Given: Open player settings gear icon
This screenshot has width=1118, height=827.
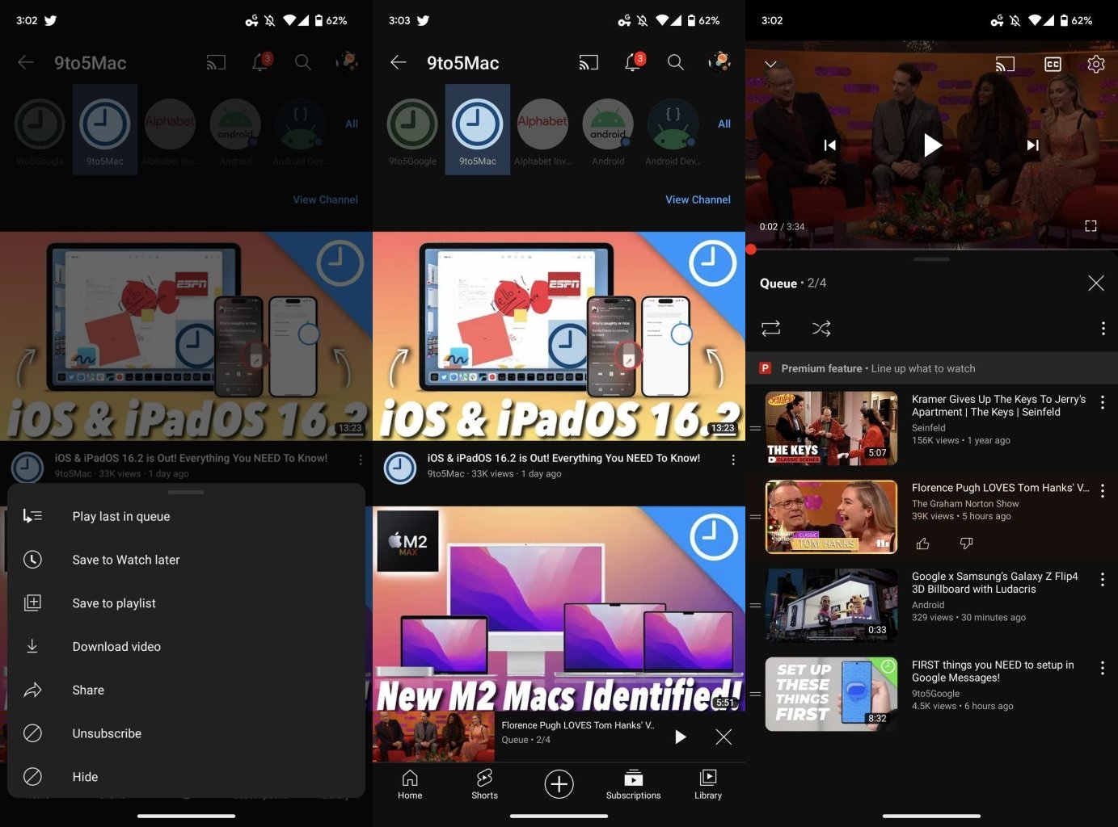Looking at the screenshot, I should [x=1095, y=64].
